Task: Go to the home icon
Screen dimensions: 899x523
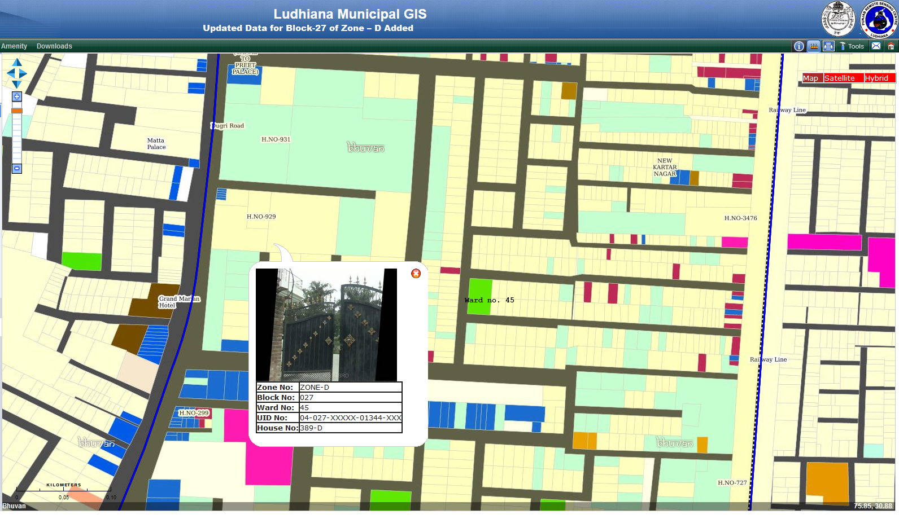Action: click(891, 46)
